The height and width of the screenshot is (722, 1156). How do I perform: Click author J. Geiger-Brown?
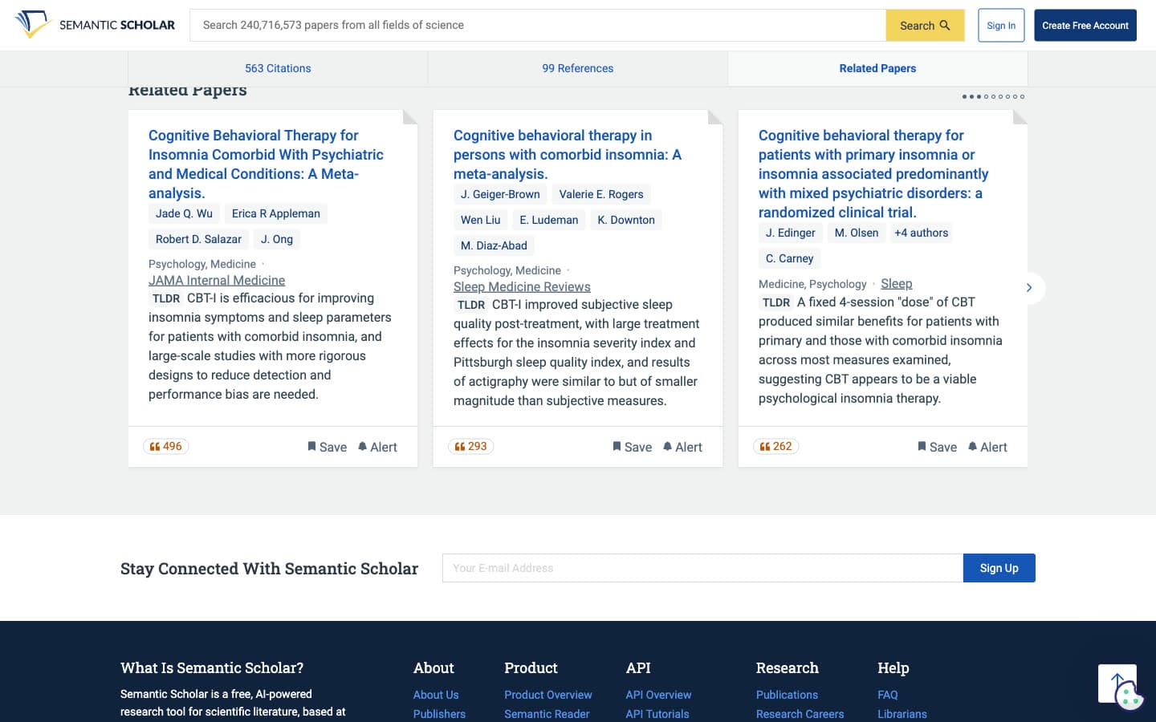pos(500,194)
